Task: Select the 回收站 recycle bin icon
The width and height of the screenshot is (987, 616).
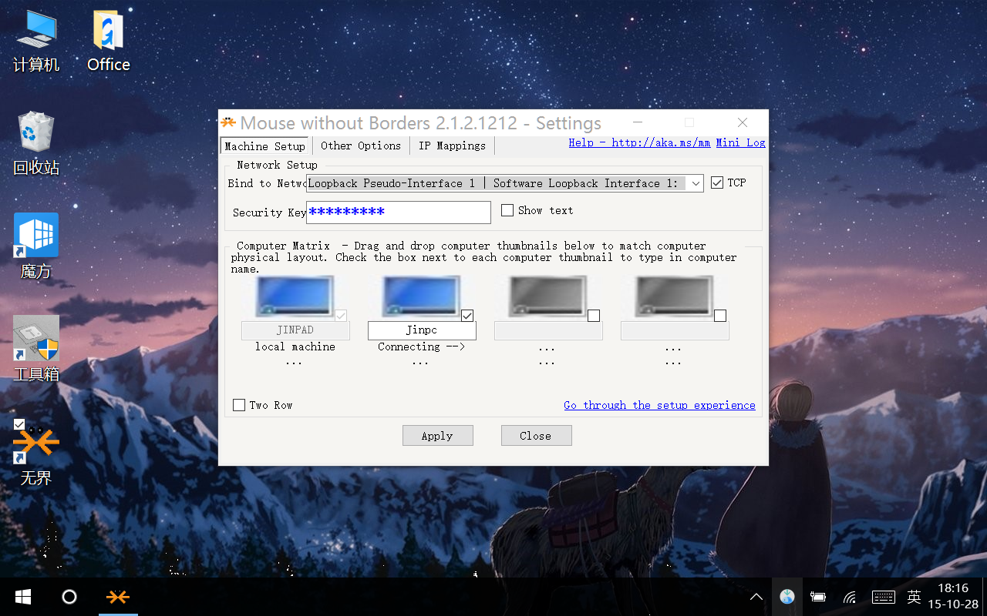Action: point(36,144)
